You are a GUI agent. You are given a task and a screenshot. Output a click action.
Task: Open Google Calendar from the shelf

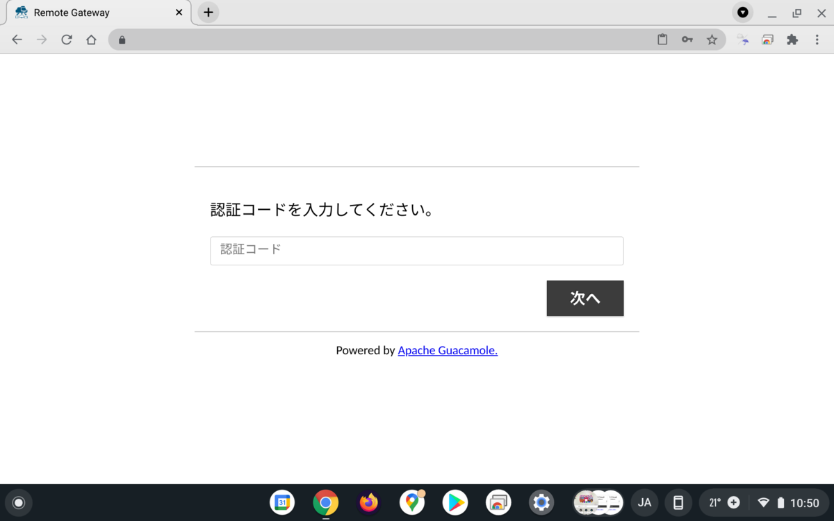click(x=282, y=502)
